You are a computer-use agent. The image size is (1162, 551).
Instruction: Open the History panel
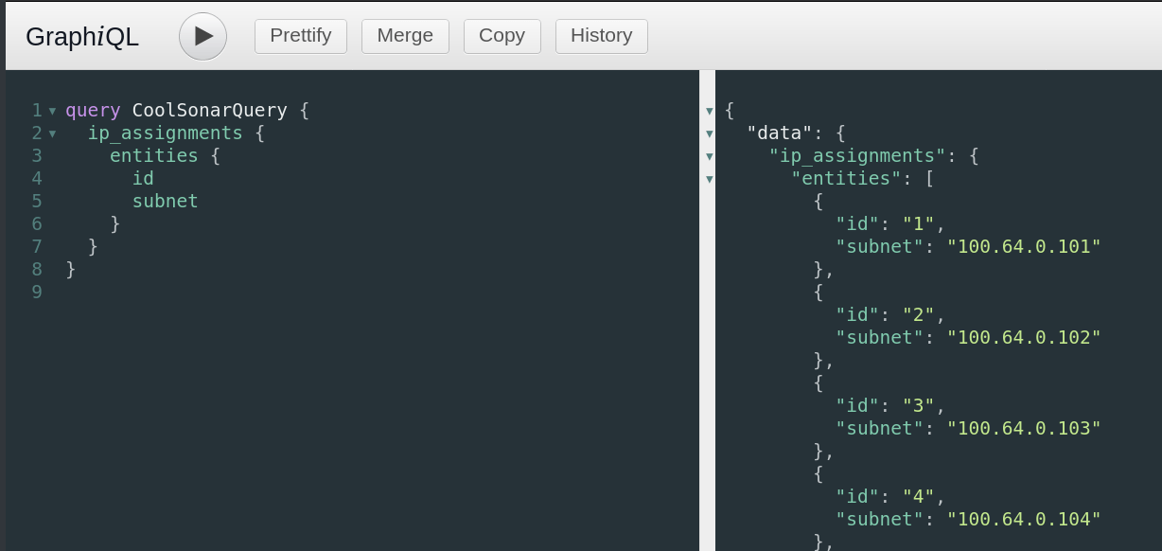coord(601,36)
